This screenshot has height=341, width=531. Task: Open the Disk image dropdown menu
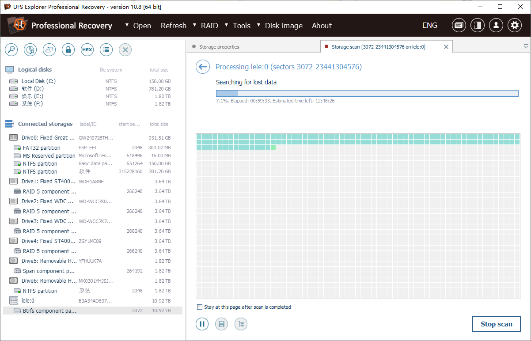[x=280, y=26]
